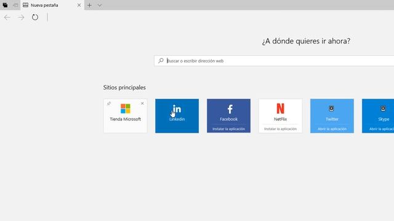Pin the Tienda Microsoft tile

pos(109,104)
